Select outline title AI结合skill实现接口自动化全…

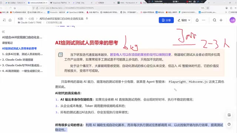point(22,37)
